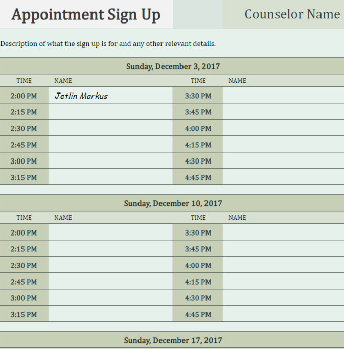Select the Counselor Name field

[292, 14]
